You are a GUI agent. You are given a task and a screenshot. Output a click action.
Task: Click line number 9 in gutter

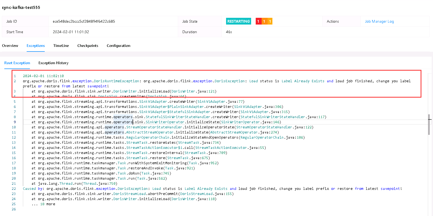pyautogui.click(x=15, y=122)
